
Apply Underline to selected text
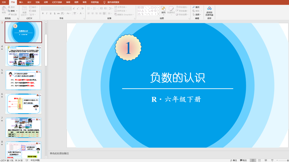pyautogui.click(x=50, y=13)
